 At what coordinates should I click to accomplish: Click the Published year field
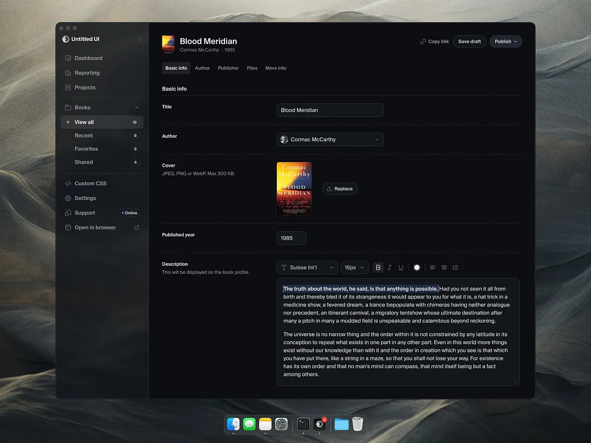[x=292, y=238]
